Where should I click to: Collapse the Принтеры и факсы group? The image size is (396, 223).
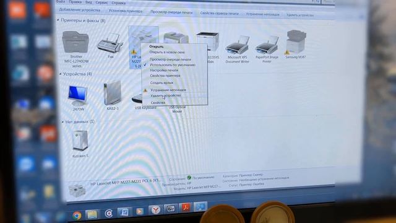click(x=58, y=20)
